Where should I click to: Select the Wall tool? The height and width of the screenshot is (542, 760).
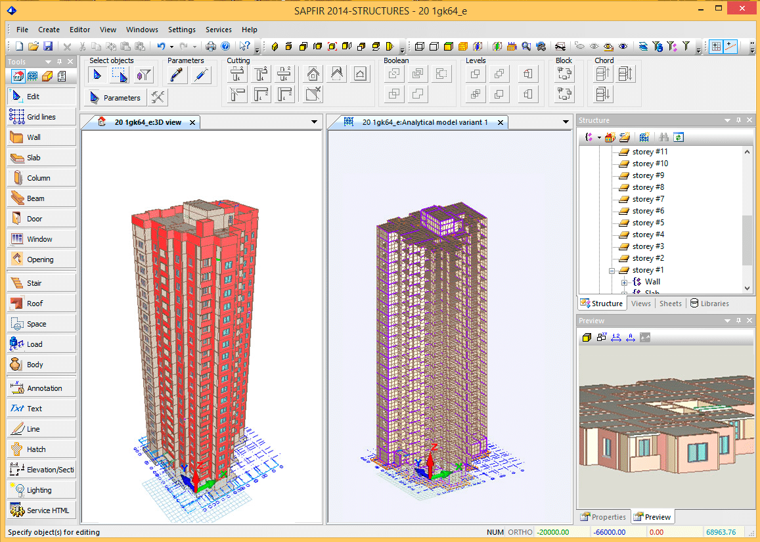coord(41,137)
